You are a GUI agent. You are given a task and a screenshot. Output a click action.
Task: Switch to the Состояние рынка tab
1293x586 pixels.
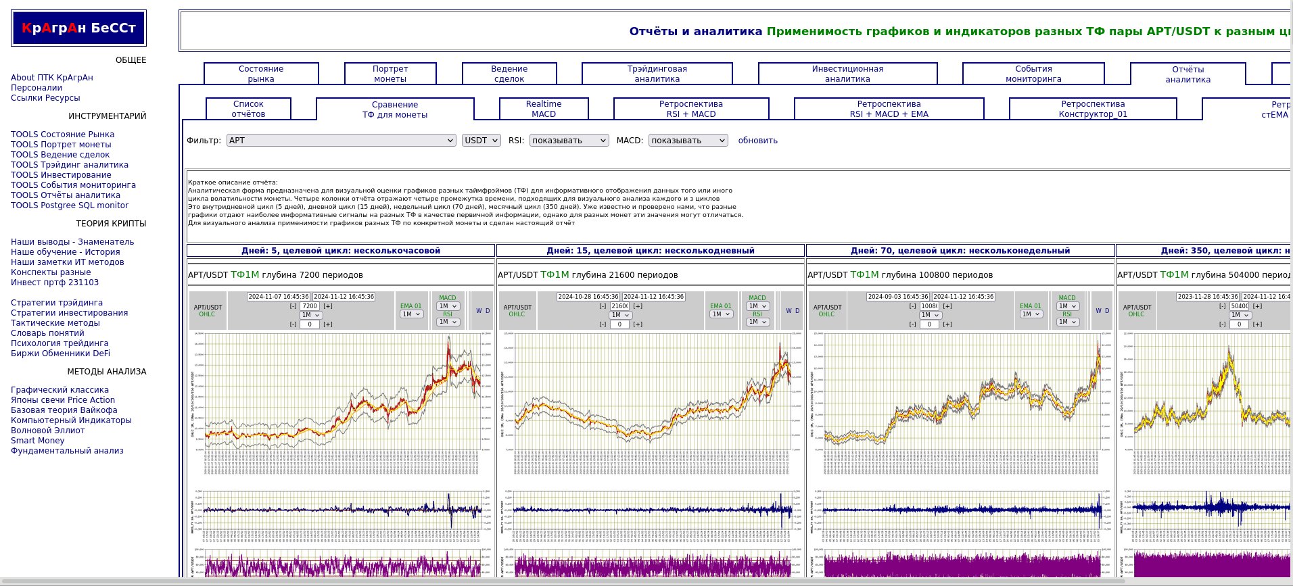261,74
